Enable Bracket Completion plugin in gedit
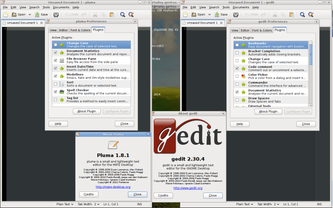Screen dimensions: 333x208 (237, 53)
